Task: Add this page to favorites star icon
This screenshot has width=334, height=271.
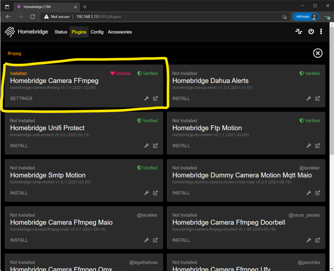Action: (x=284, y=17)
